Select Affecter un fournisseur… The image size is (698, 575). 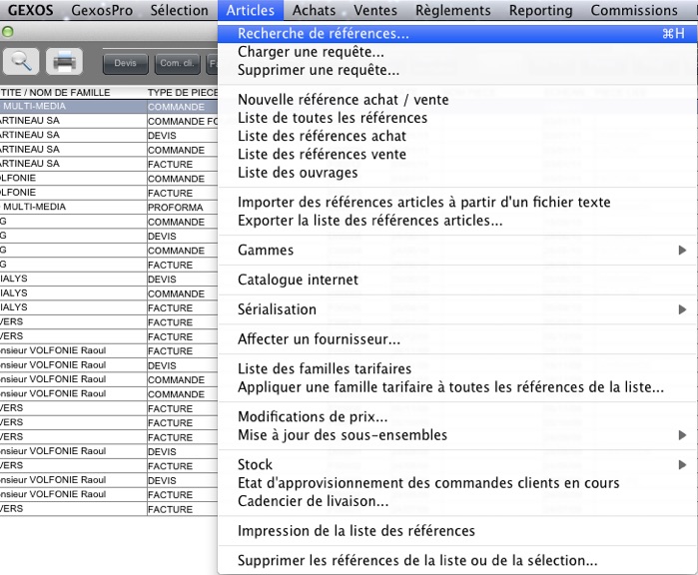(x=457, y=339)
